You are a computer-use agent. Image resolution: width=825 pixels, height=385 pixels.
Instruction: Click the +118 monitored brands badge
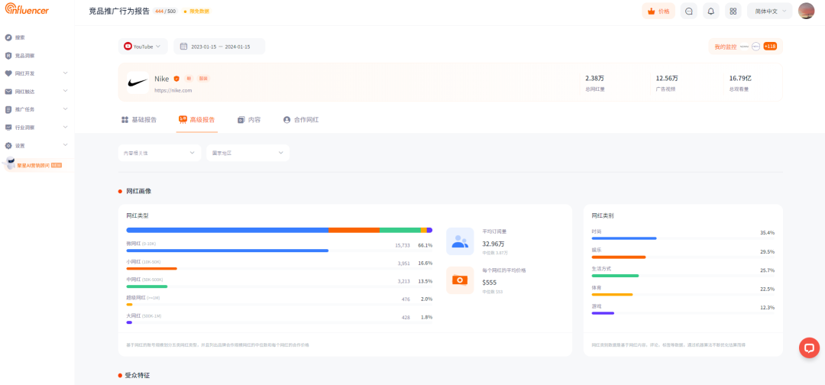[770, 47]
